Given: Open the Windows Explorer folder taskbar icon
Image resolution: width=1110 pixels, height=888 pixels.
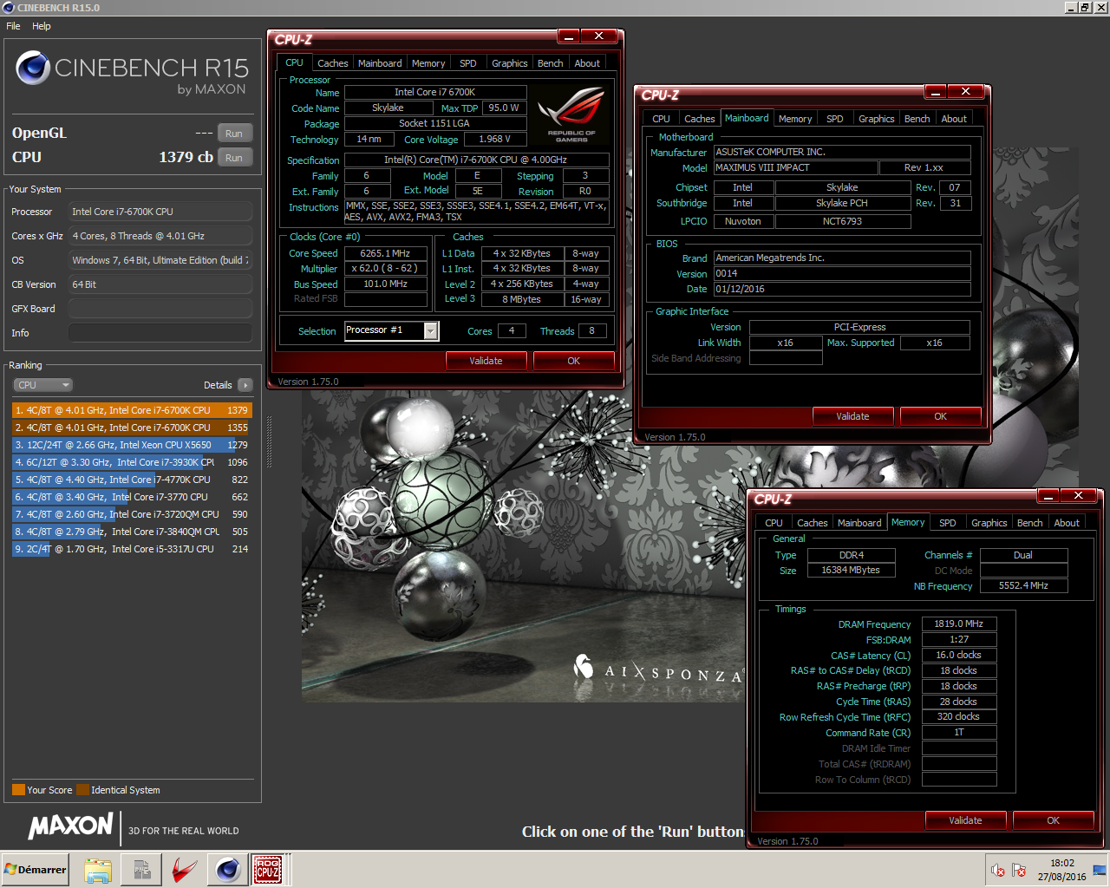Looking at the screenshot, I should coord(98,870).
